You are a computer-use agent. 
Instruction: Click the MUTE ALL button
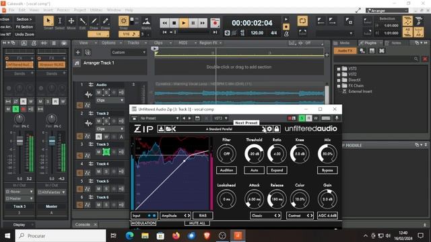(x=197, y=223)
